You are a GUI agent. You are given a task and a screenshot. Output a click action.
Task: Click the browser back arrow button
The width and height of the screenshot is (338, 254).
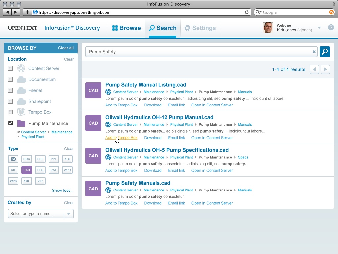tap(7, 12)
